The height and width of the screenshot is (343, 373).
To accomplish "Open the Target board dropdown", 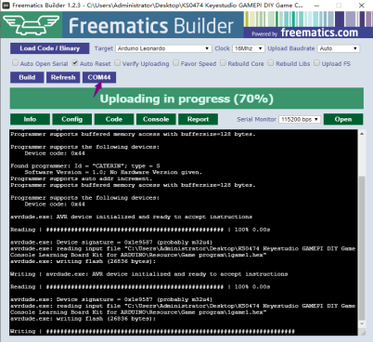I will [x=163, y=48].
